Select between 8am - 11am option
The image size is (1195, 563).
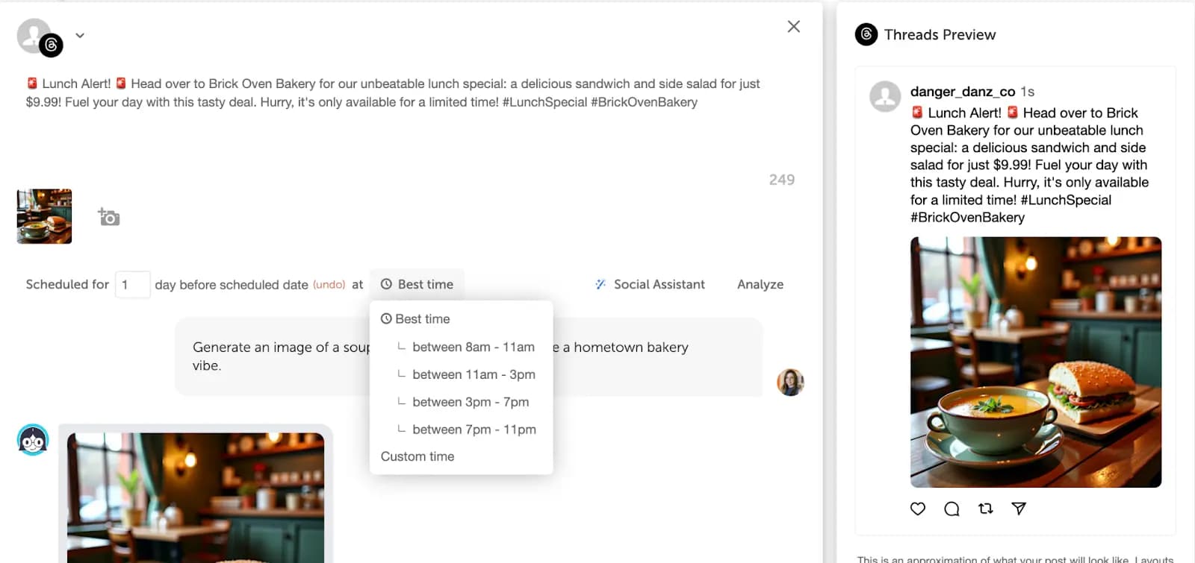click(x=473, y=347)
